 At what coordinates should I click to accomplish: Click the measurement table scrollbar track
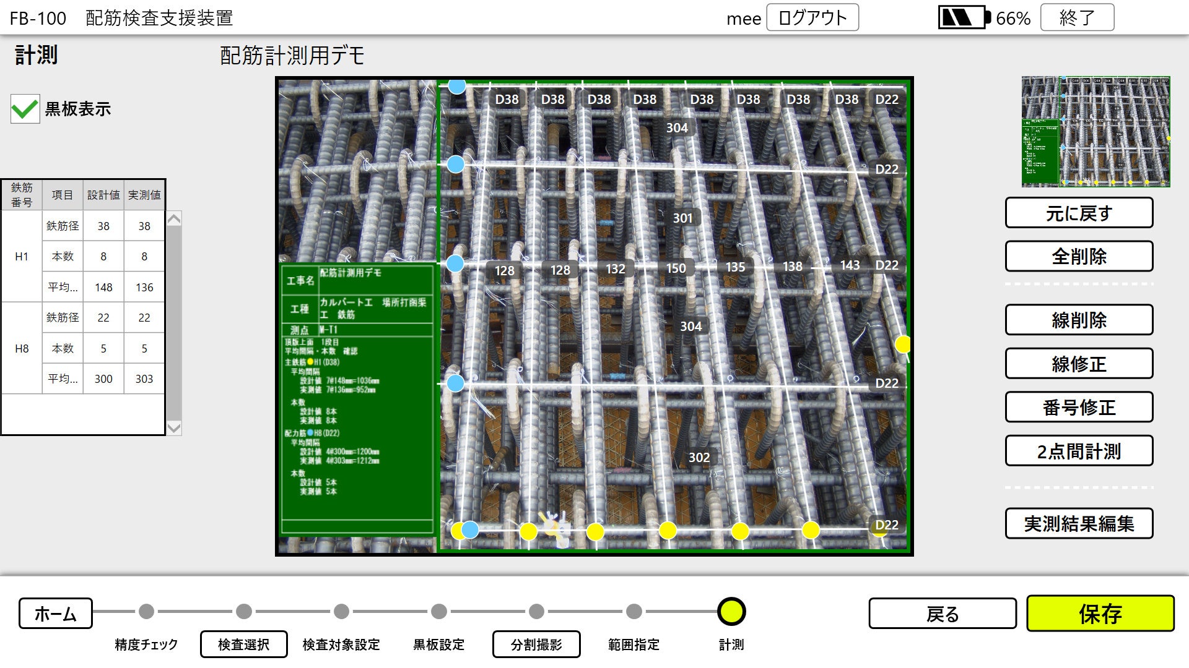point(174,322)
